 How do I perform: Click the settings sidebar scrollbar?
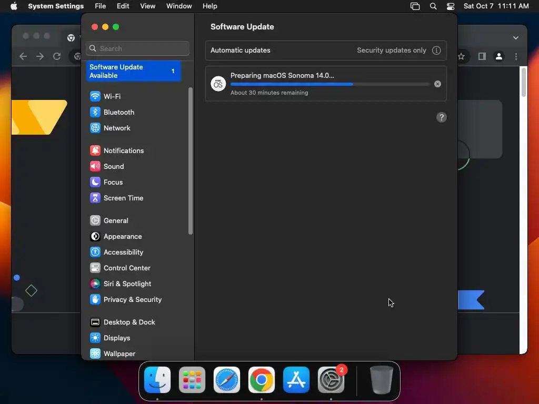point(191,161)
